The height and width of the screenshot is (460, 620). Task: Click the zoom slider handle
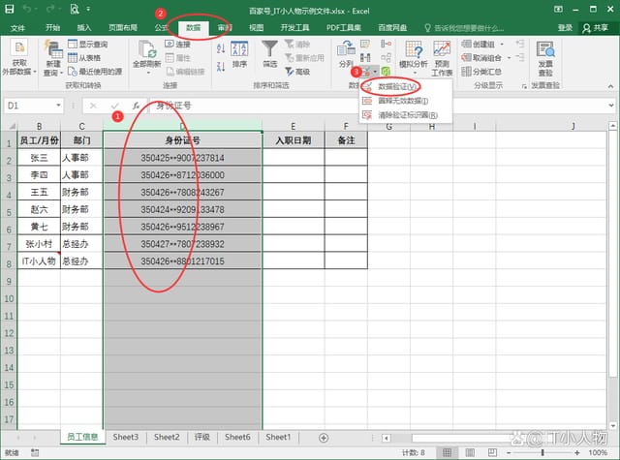point(542,452)
